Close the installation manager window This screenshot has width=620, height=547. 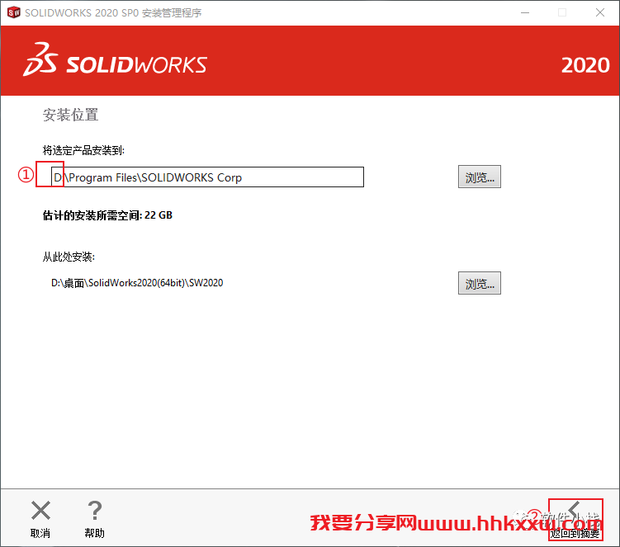(x=600, y=12)
